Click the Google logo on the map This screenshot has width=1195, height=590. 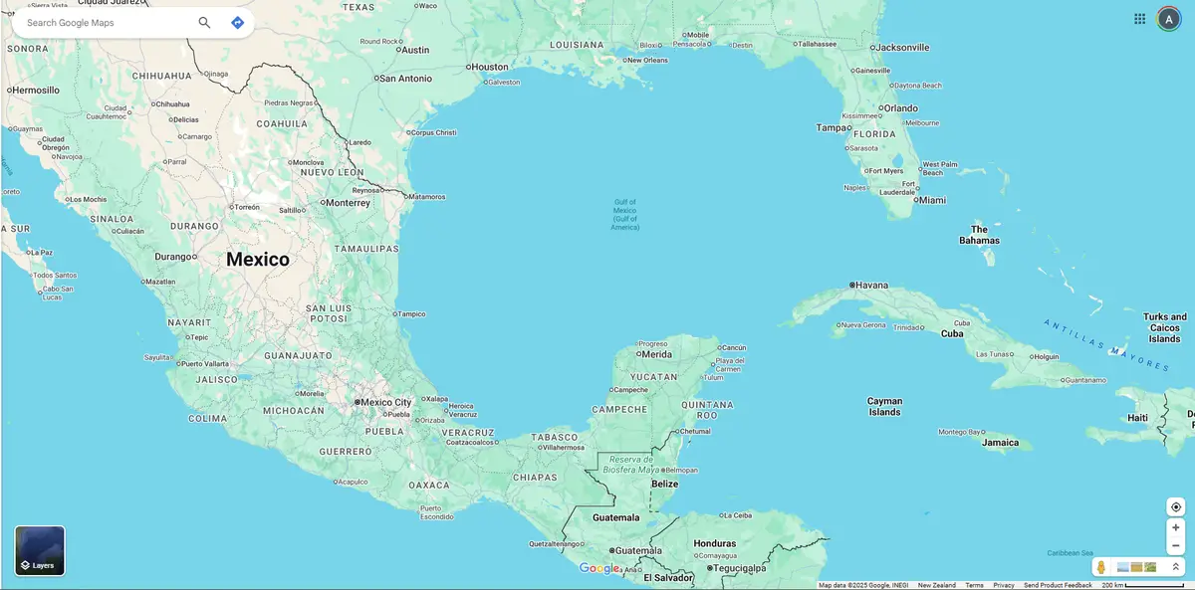pyautogui.click(x=599, y=568)
